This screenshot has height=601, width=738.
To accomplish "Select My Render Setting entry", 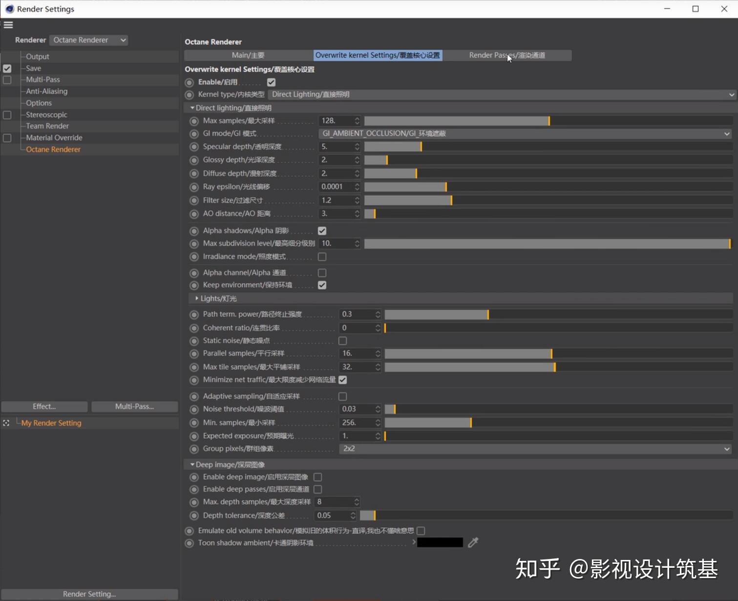I will point(51,423).
